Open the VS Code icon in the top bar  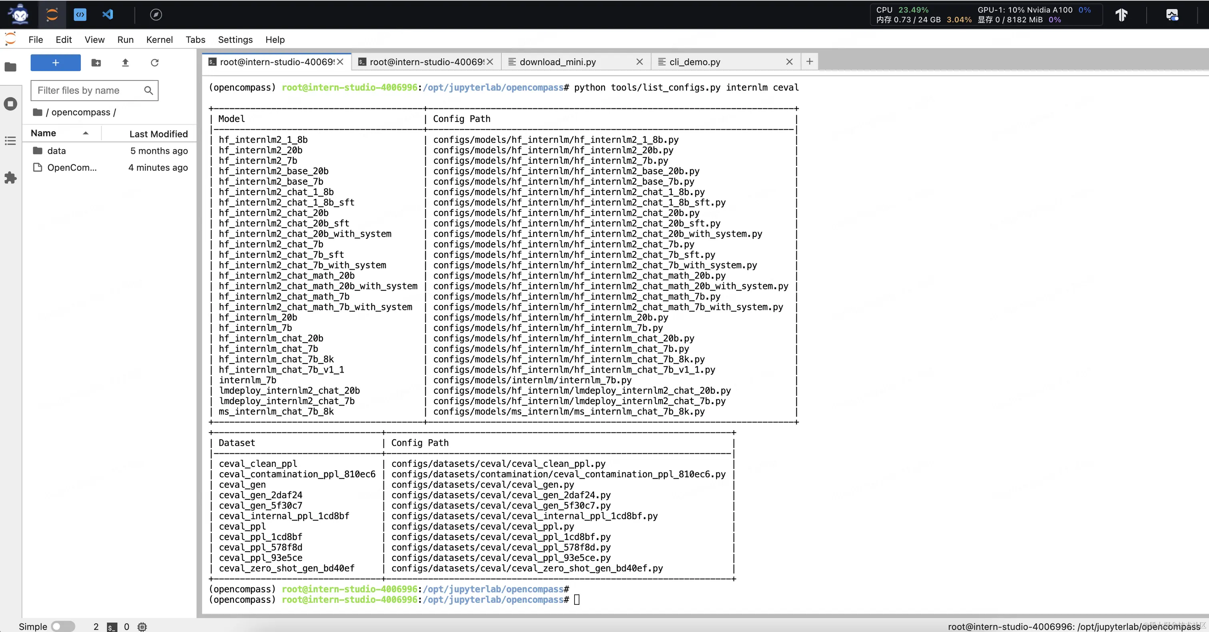point(108,14)
